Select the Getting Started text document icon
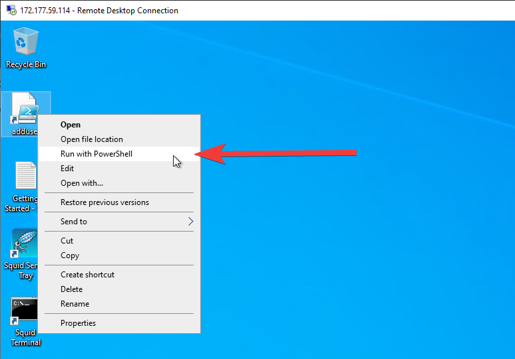This screenshot has width=515, height=359. click(26, 175)
